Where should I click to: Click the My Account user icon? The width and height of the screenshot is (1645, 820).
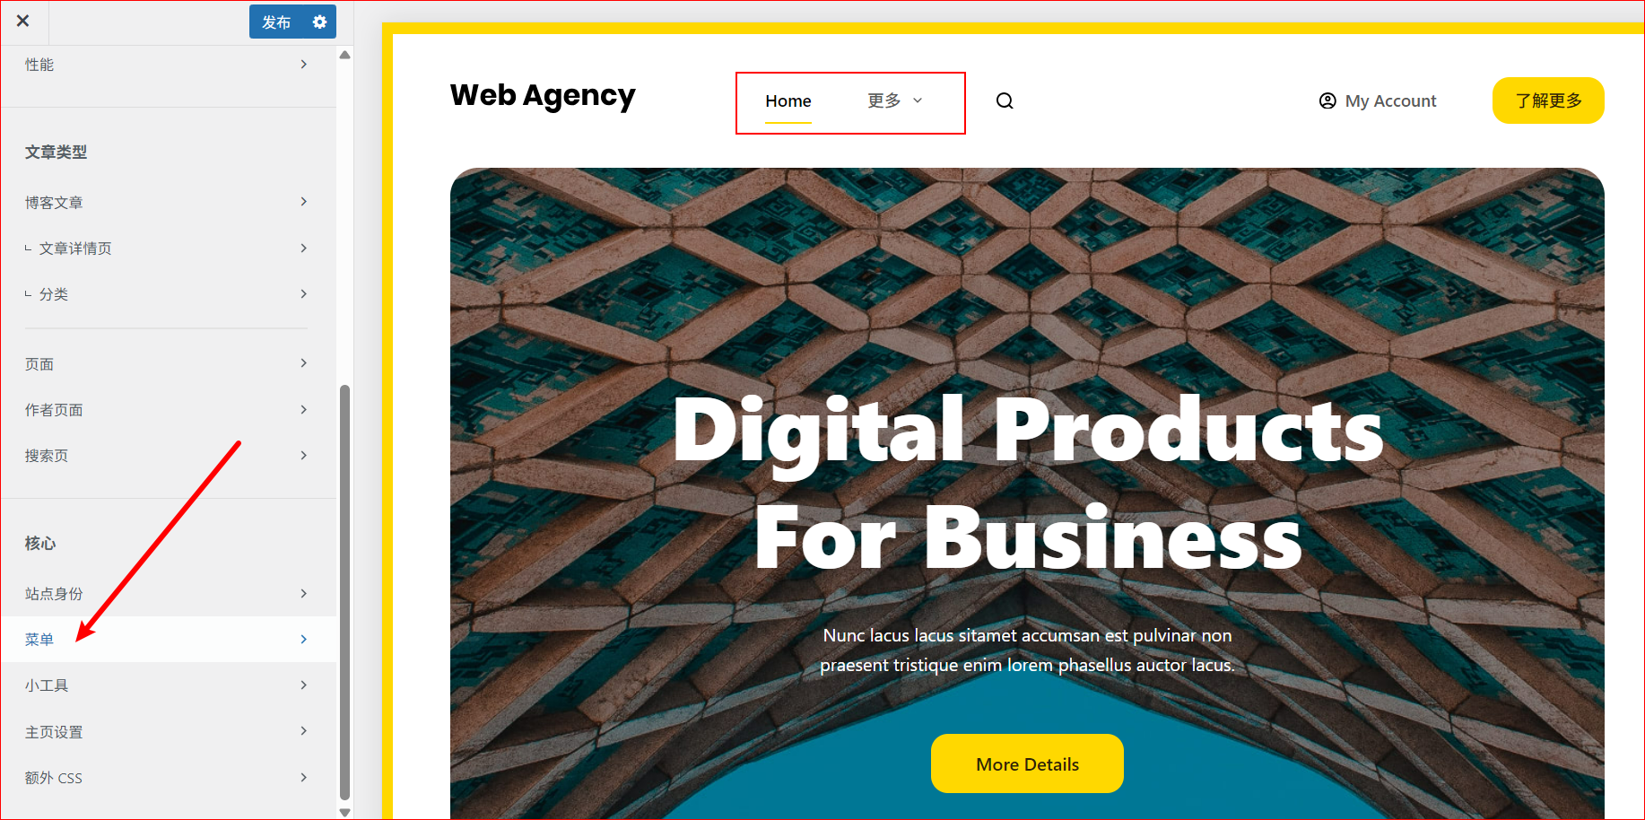(x=1327, y=101)
